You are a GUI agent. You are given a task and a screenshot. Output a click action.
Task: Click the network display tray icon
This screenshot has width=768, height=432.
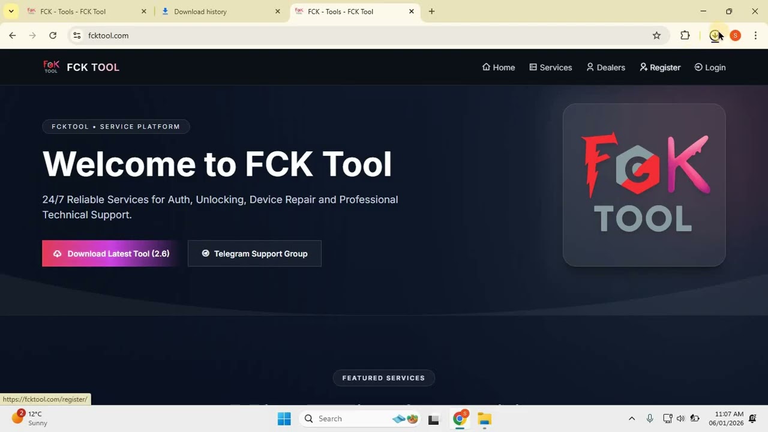pos(667,419)
